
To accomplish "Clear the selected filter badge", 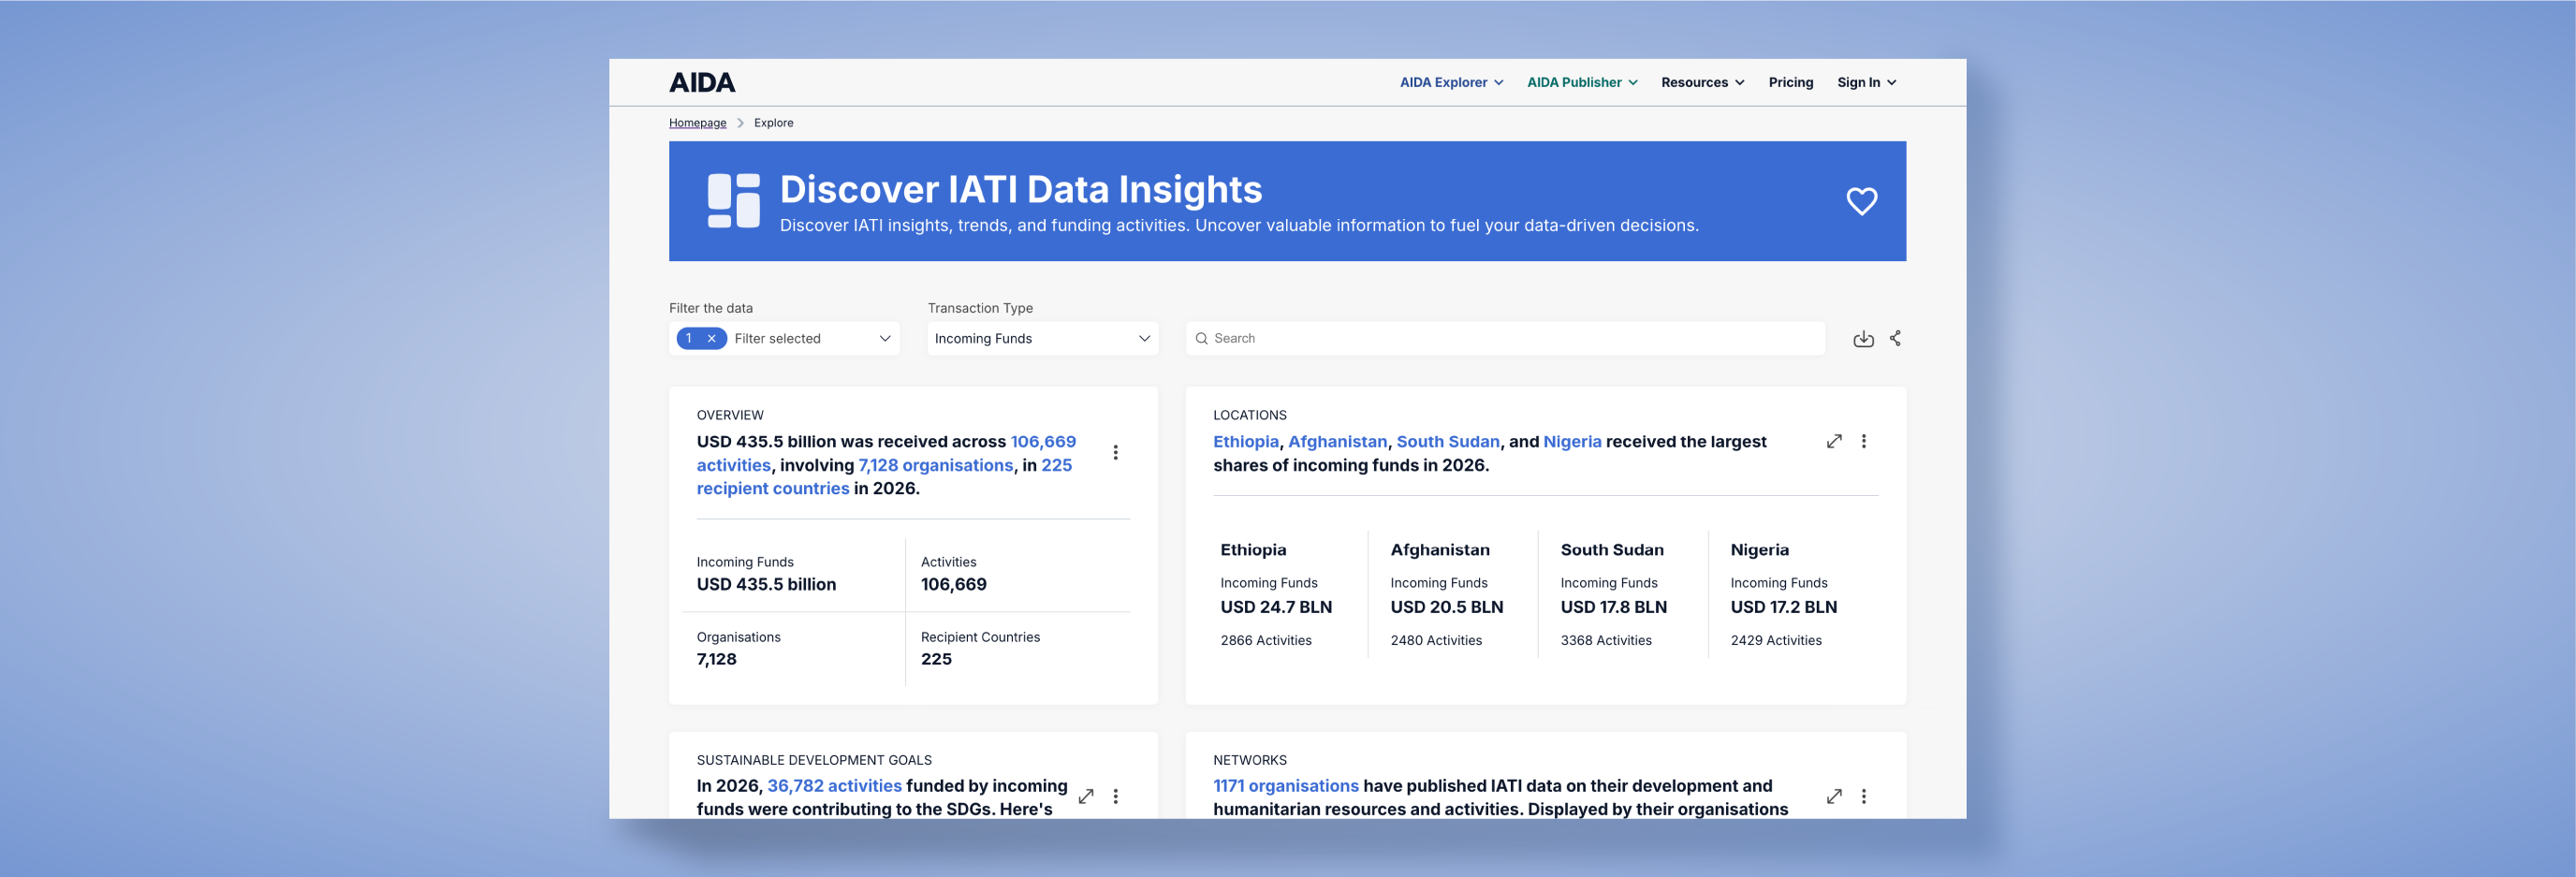I will click(x=711, y=339).
